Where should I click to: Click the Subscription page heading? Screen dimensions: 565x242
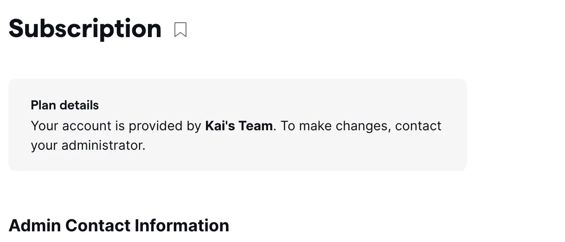click(85, 29)
